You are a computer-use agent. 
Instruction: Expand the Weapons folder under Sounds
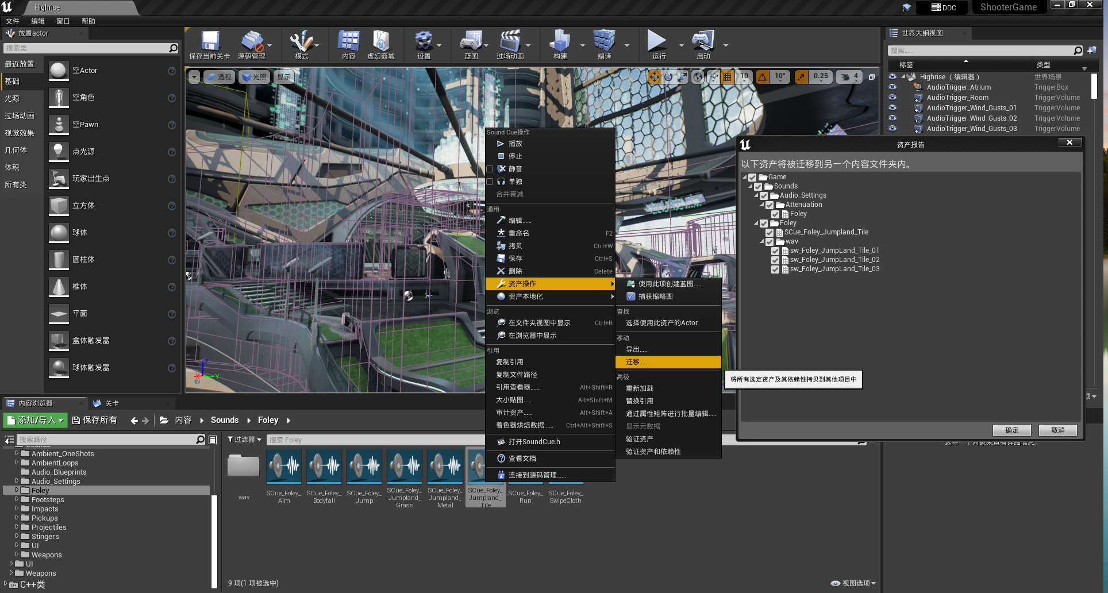tap(17, 555)
